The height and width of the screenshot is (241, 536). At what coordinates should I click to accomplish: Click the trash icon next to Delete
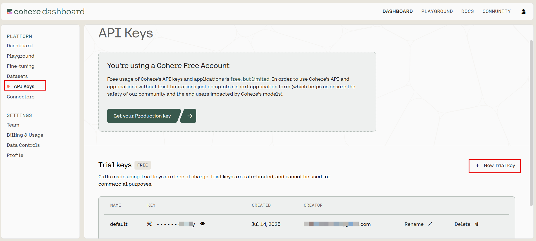(477, 224)
